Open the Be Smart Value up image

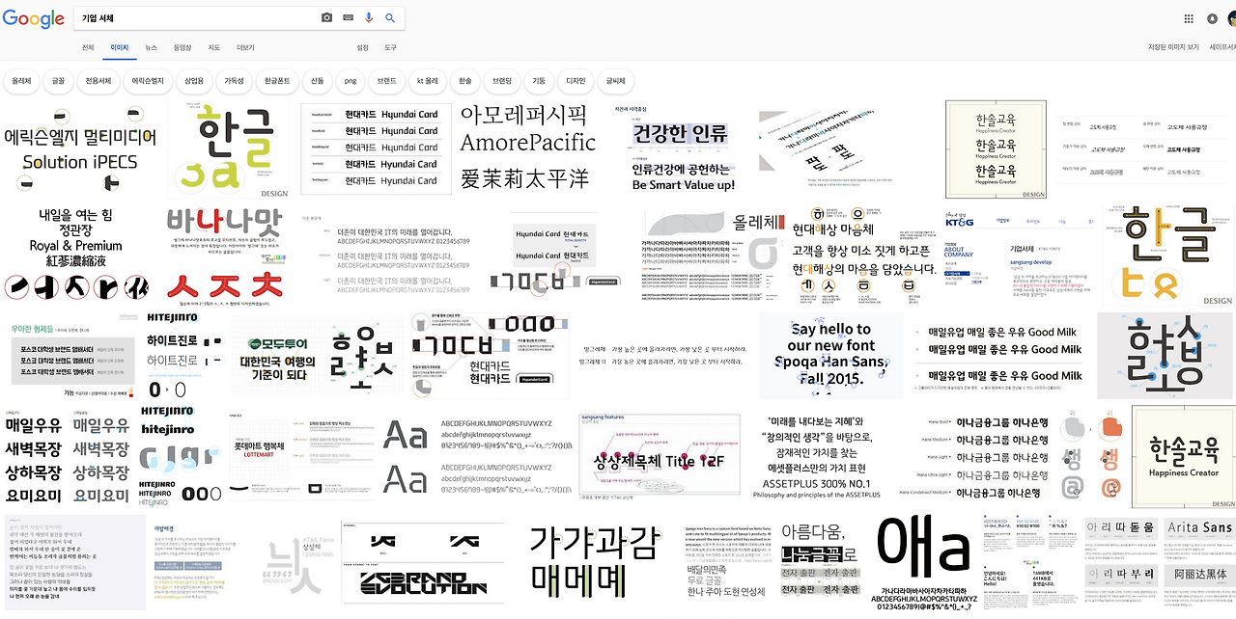pos(684,148)
